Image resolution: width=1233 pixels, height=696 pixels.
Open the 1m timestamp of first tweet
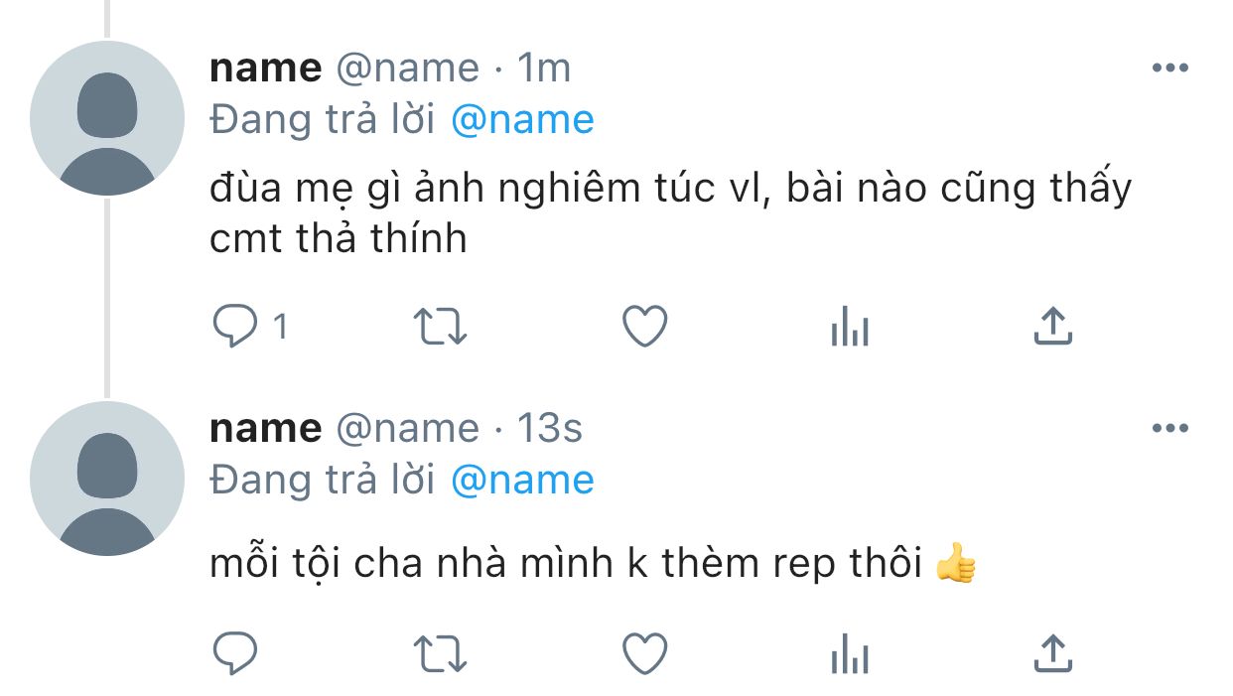(545, 69)
